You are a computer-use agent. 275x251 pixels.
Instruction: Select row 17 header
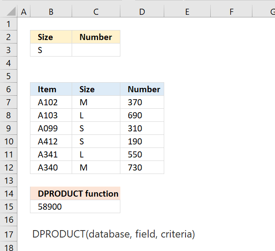tap(8, 234)
